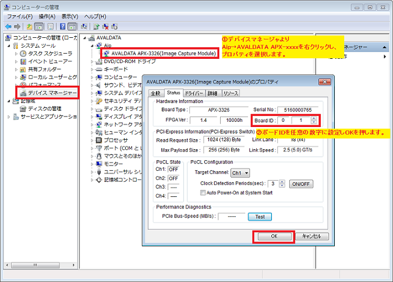393x282 pixels.
Task: Select the キーボード device icon
Action: coord(99,69)
